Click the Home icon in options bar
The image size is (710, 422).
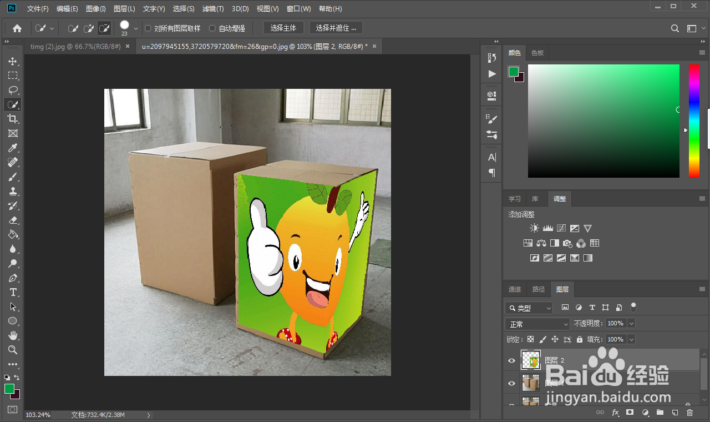click(17, 28)
